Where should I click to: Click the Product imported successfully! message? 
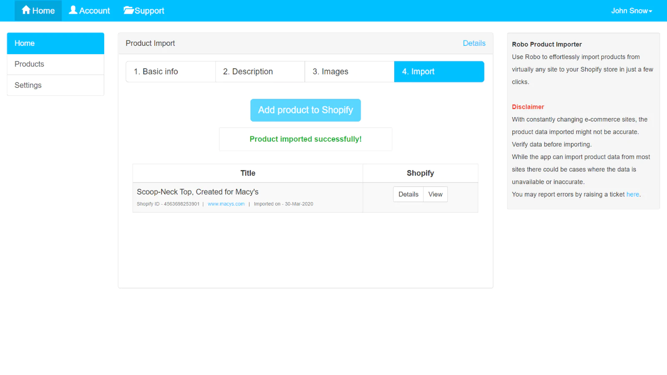click(306, 139)
